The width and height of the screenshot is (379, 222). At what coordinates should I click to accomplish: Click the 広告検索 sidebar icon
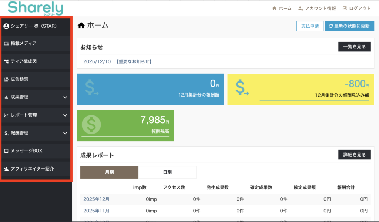coord(6,79)
